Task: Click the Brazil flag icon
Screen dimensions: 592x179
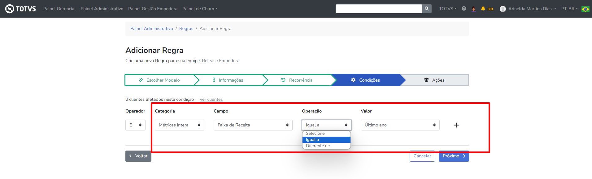Action: coord(585,9)
